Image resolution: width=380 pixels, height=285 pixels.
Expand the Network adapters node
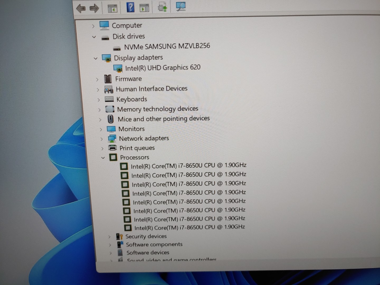click(x=102, y=139)
